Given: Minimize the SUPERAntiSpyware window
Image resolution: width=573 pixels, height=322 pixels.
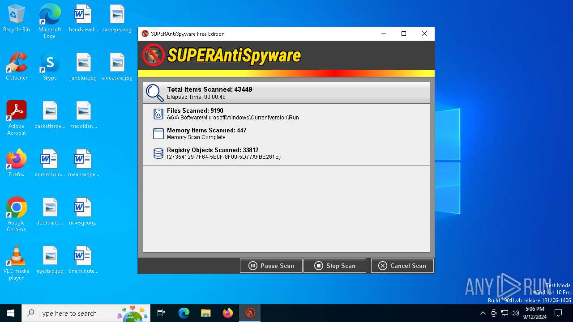Looking at the screenshot, I should (x=383, y=34).
